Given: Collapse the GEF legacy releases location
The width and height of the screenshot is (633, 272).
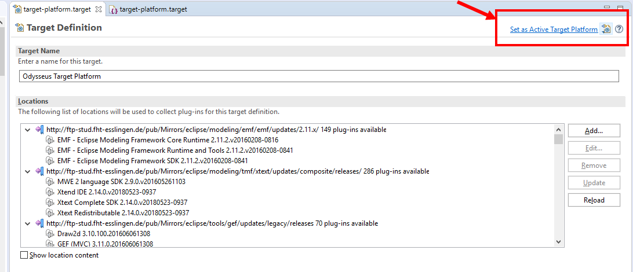Looking at the screenshot, I should pos(27,223).
